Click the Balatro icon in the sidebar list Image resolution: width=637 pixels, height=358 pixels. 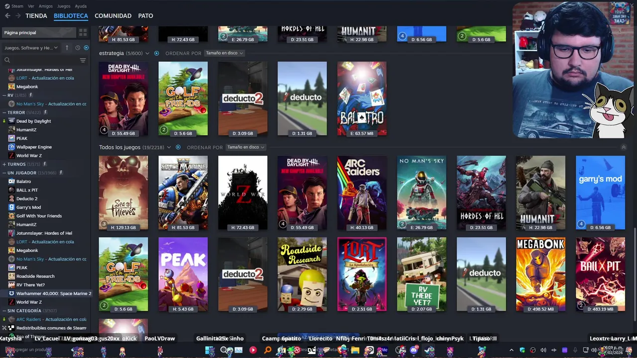[11, 181]
